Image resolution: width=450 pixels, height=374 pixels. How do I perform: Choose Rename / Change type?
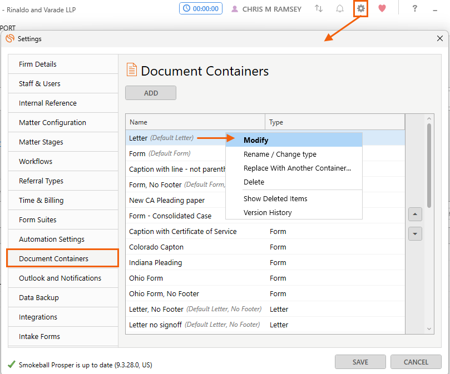click(x=294, y=154)
